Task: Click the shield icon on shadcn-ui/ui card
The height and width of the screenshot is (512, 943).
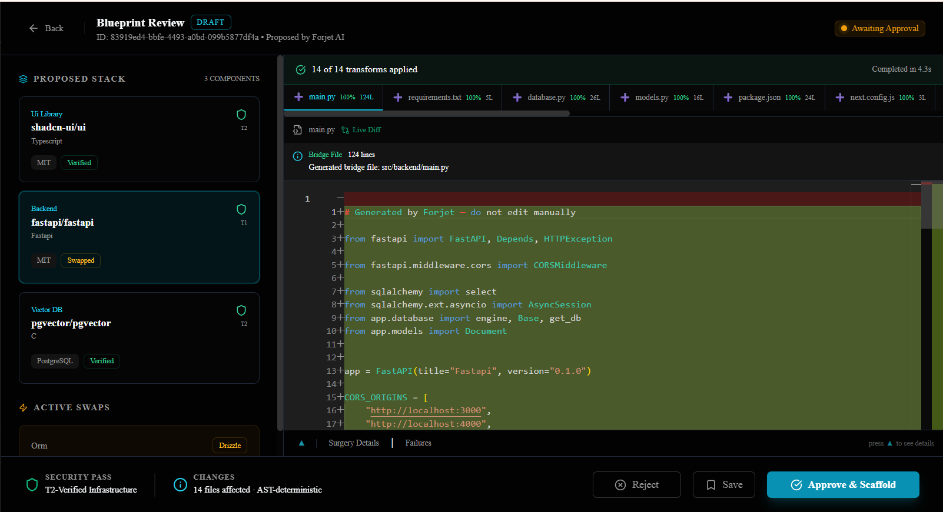Action: 241,115
